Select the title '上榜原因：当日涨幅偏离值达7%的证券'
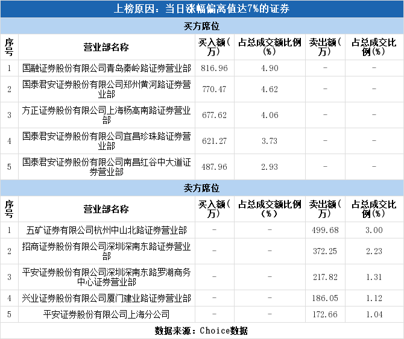Viewport: 404px width, 339px height. pyautogui.click(x=201, y=9)
